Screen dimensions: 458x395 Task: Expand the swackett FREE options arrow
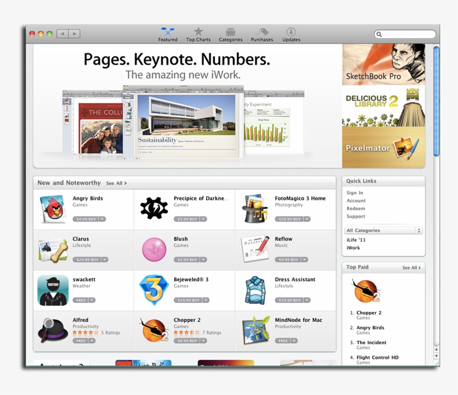coord(92,300)
